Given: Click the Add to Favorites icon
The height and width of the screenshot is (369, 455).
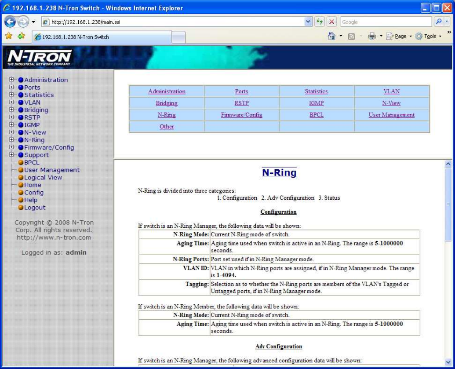Looking at the screenshot, I should click(x=22, y=36).
